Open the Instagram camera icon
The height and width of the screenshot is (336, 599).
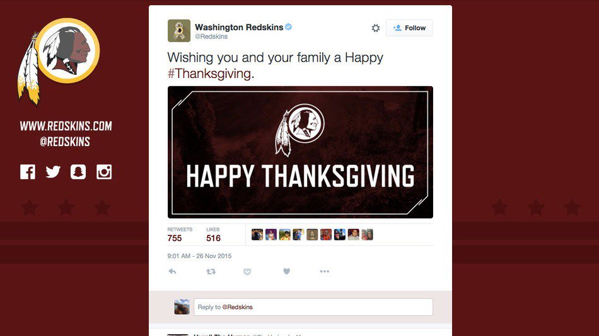tap(104, 172)
